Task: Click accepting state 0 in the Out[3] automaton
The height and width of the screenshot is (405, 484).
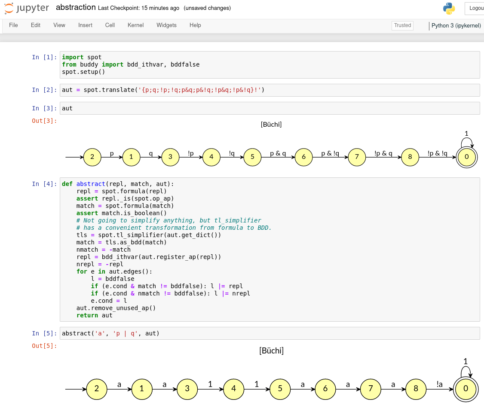Action: 467,157
